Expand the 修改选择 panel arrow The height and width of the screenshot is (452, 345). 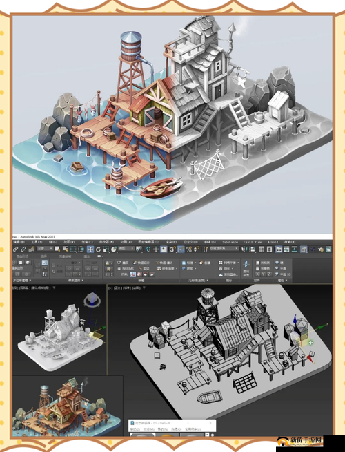83,280
